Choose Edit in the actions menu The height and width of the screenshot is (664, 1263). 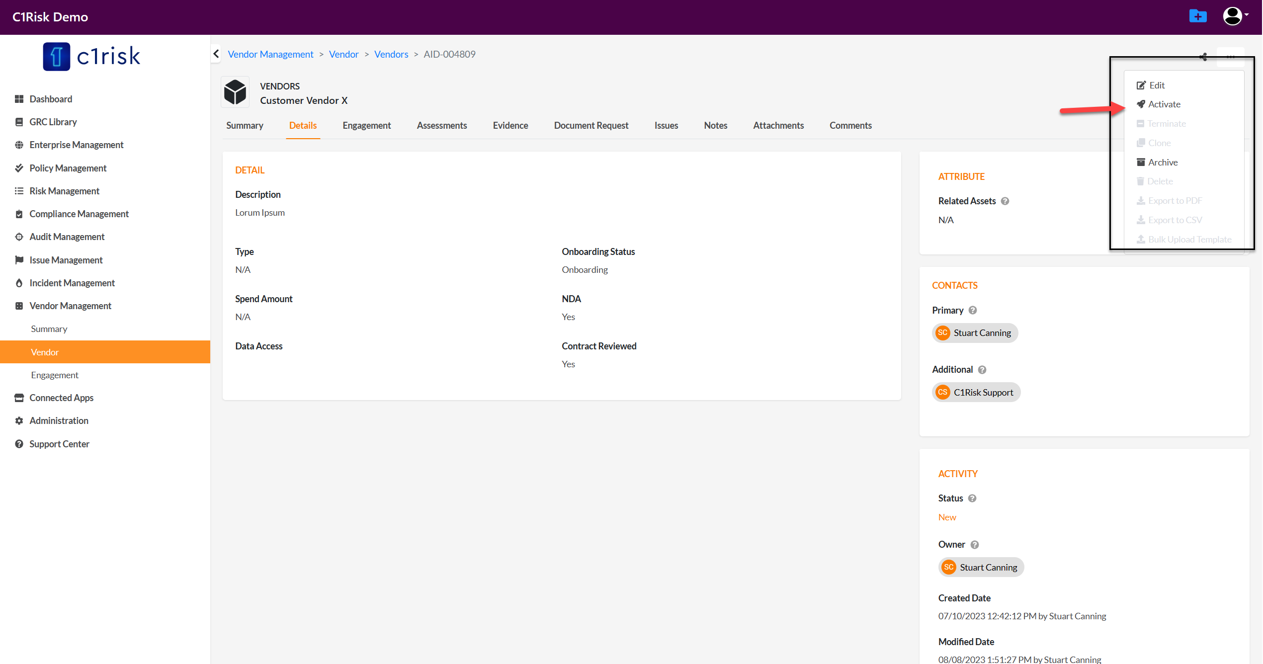click(x=1156, y=85)
